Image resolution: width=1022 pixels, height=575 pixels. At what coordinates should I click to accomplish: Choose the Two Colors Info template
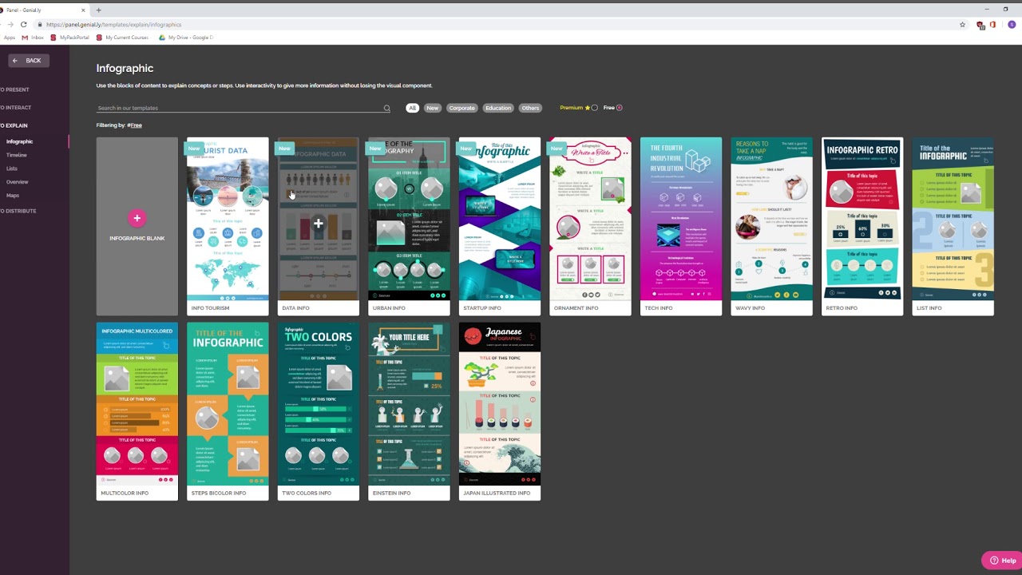pyautogui.click(x=319, y=411)
